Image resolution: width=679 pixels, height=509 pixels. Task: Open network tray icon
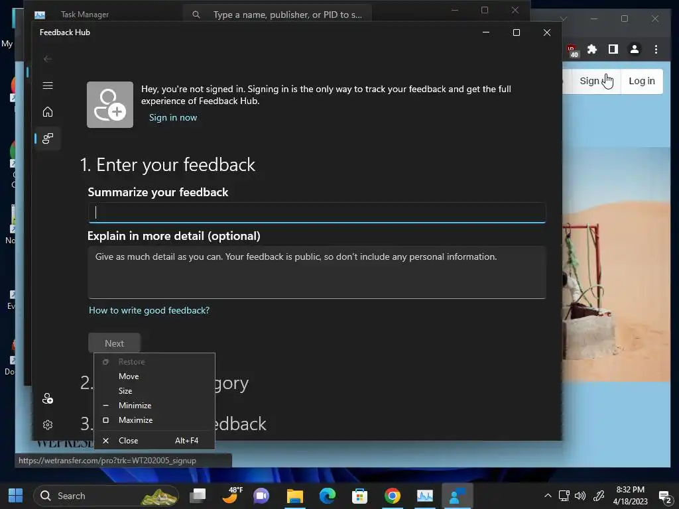click(564, 496)
